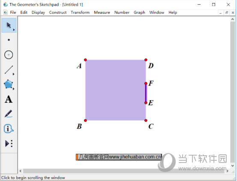237x181 pixels.
Task: Select the Text tool
Action: coord(9,99)
